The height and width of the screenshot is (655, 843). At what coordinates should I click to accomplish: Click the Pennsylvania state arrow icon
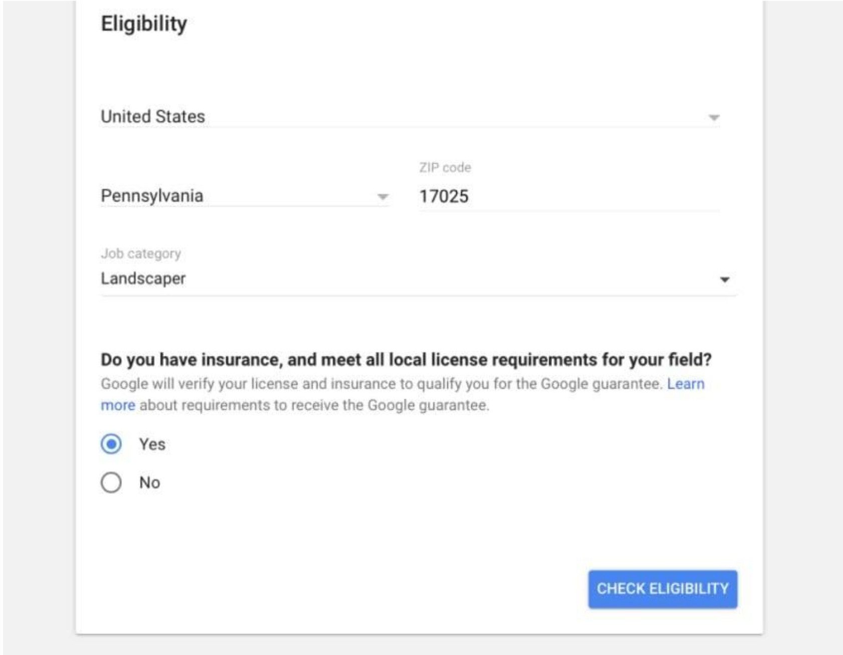pyautogui.click(x=383, y=197)
